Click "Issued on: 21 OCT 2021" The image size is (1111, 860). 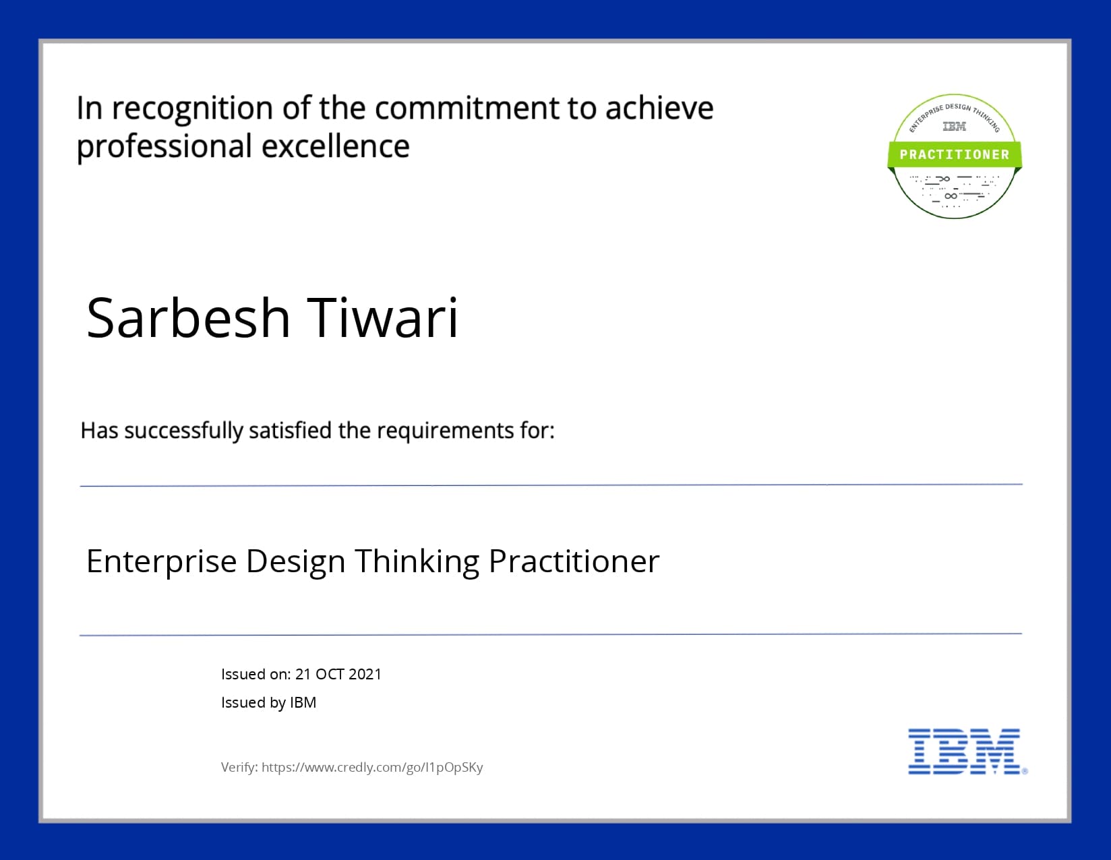[301, 674]
